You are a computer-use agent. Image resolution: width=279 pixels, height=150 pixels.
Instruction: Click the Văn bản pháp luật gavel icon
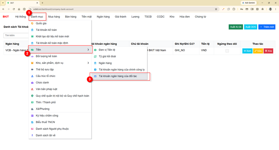point(32,89)
